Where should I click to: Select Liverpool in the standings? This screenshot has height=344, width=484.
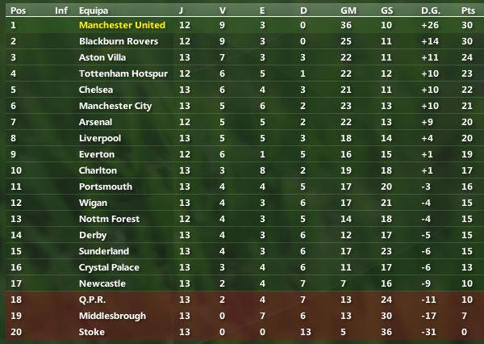99,138
